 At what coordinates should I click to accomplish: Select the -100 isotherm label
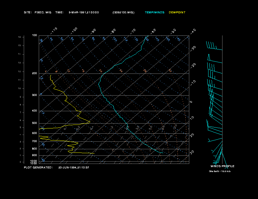coord(74,31)
